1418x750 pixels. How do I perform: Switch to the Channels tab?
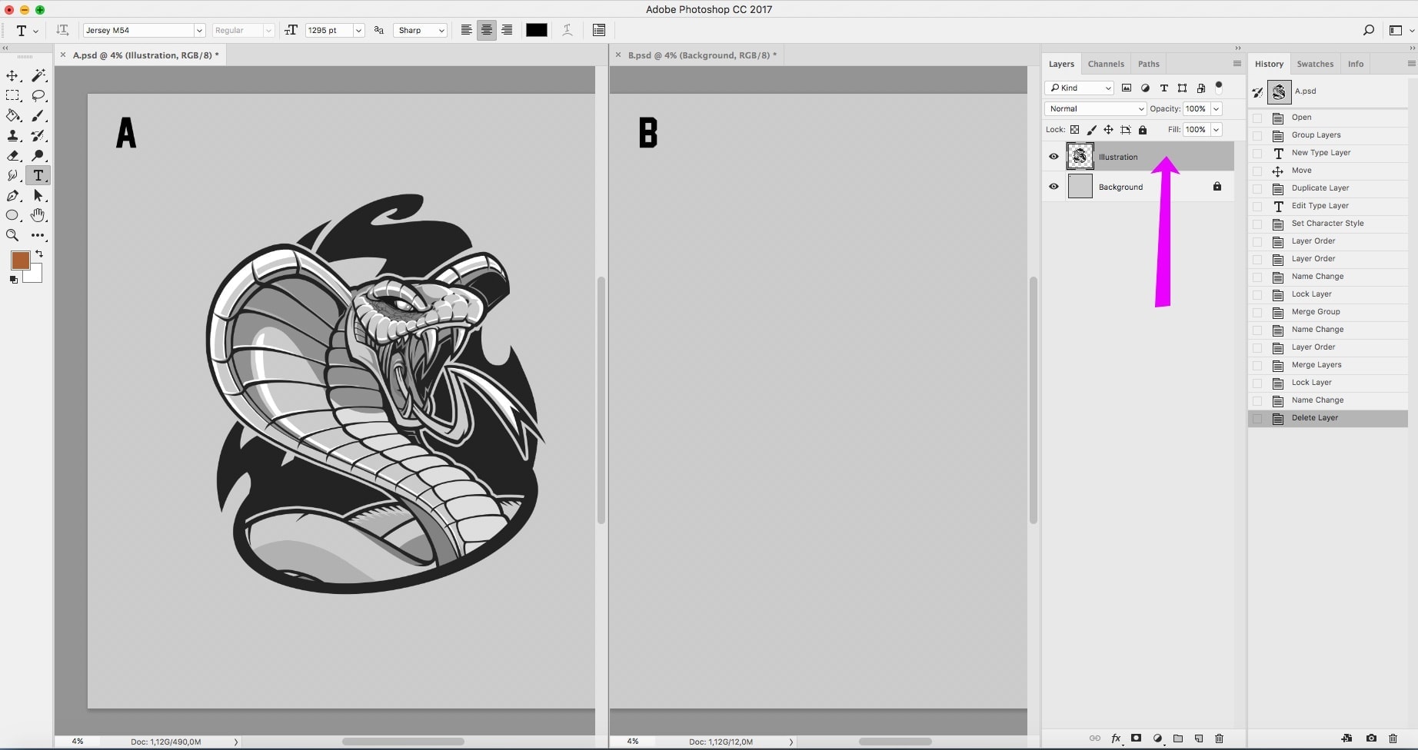pyautogui.click(x=1106, y=64)
